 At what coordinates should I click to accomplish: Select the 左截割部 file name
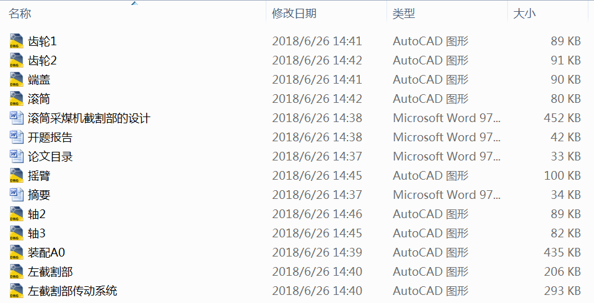(x=50, y=272)
